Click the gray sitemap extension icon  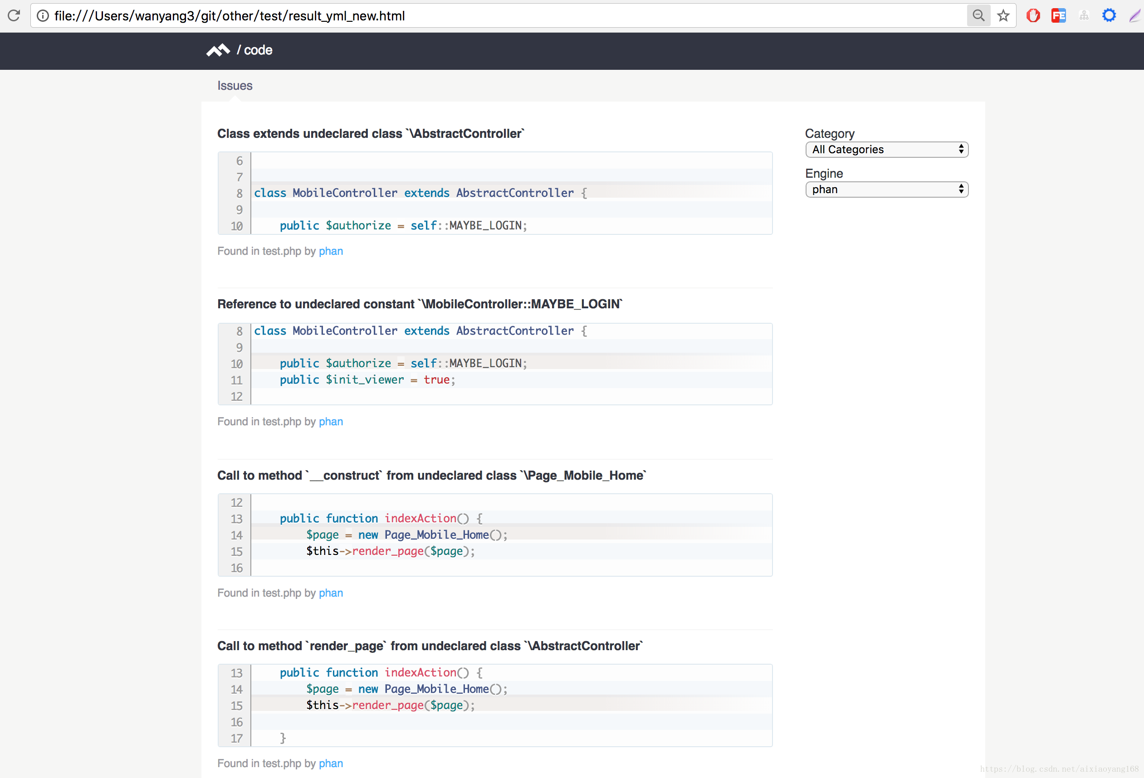[x=1084, y=16]
